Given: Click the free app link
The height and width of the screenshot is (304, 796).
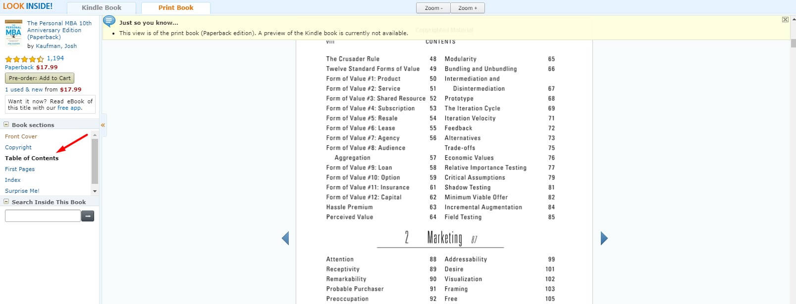Looking at the screenshot, I should coord(69,108).
